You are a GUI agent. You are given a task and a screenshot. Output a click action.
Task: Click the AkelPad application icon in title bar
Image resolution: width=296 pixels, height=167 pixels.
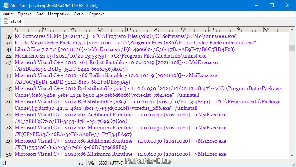[6, 5]
